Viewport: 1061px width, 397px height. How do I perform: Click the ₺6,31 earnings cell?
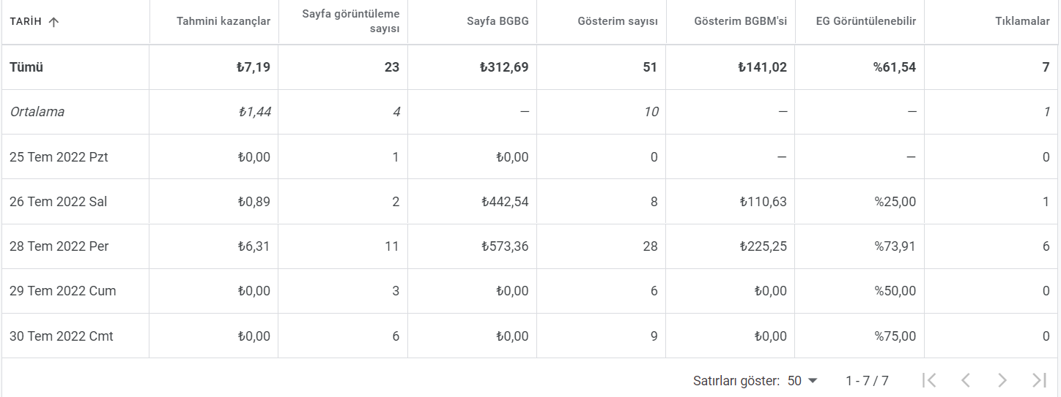(x=254, y=246)
